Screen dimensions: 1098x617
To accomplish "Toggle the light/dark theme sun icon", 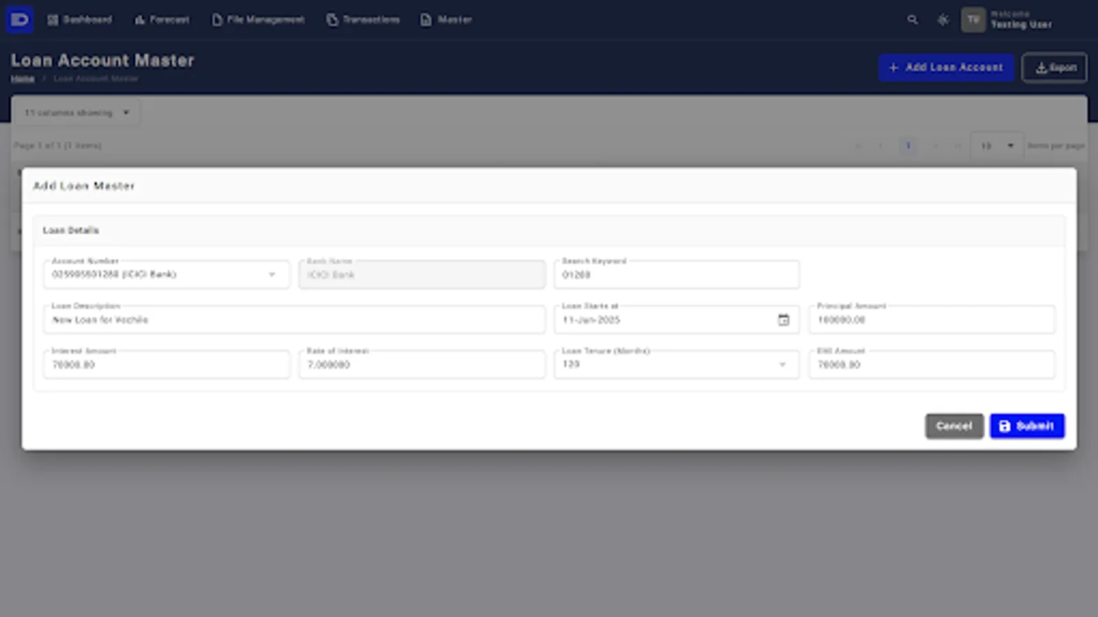I will point(943,20).
